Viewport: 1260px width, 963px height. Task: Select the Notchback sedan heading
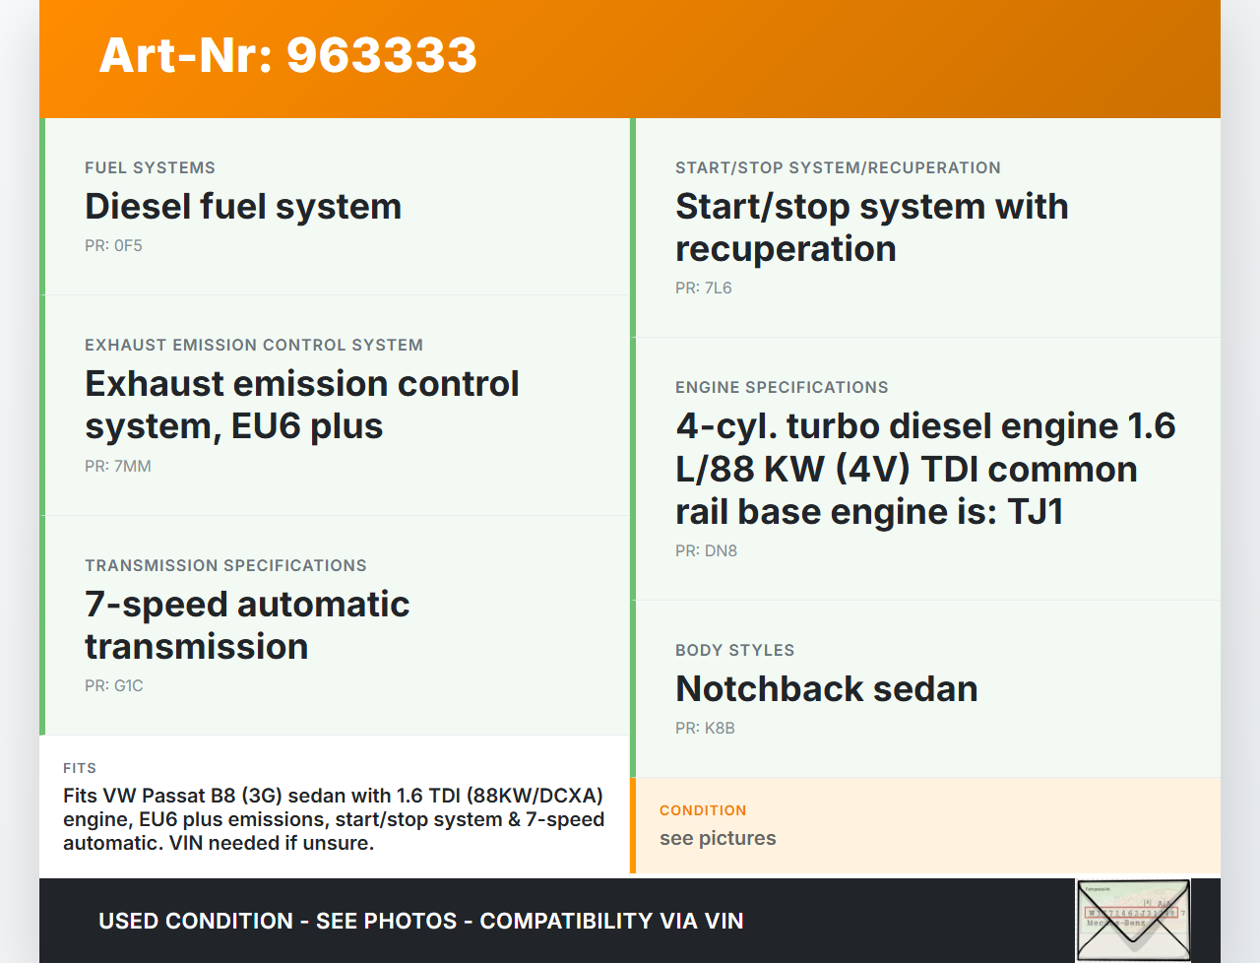[826, 689]
